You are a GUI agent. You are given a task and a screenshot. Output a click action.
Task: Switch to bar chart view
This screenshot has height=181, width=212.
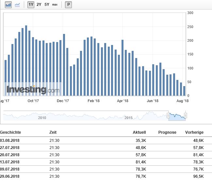coord(8,5)
